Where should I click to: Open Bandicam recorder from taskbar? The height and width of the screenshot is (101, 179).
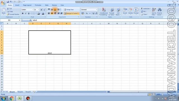[x=28, y=98]
